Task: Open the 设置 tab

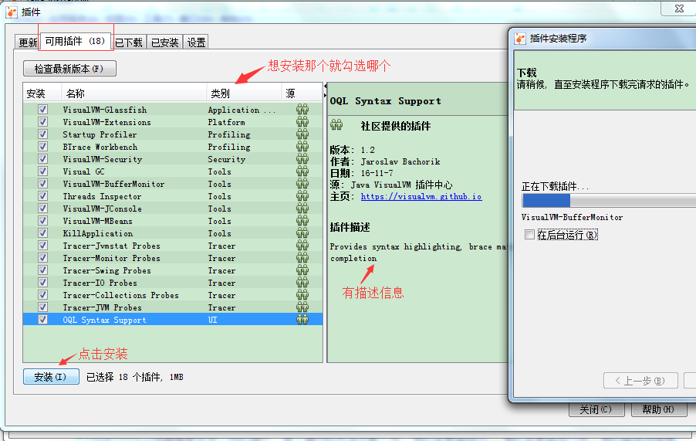Action: [197, 42]
